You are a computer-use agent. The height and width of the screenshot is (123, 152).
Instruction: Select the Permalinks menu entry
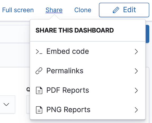[88, 71]
